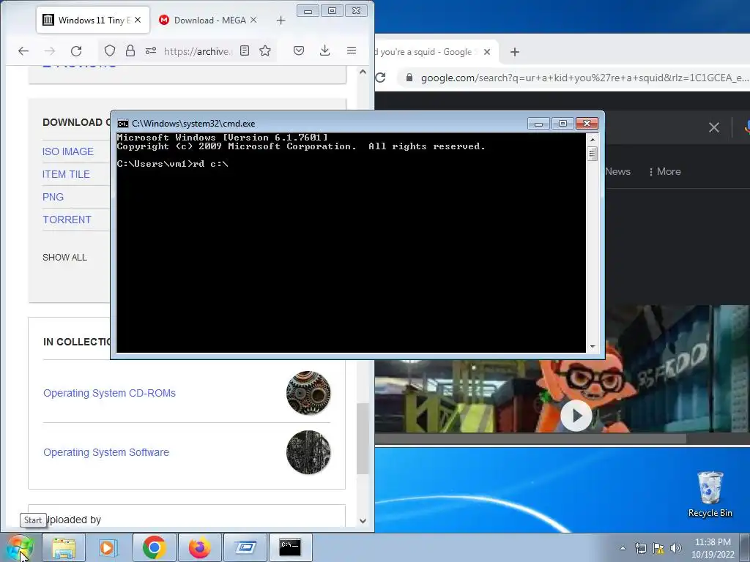This screenshot has height=562, width=750.
Task: Switch to Firefox from taskbar
Action: tap(199, 547)
